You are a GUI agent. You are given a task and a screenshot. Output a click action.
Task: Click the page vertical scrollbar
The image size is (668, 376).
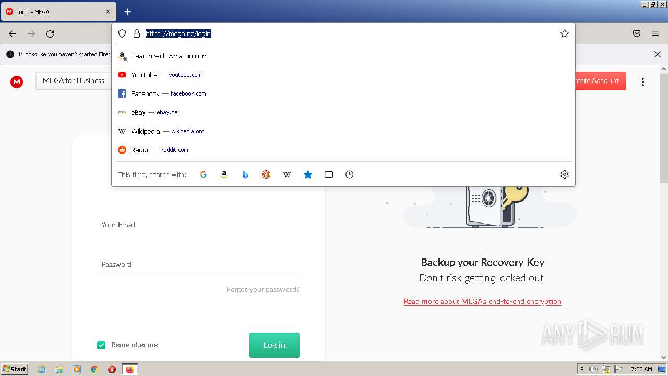click(663, 127)
